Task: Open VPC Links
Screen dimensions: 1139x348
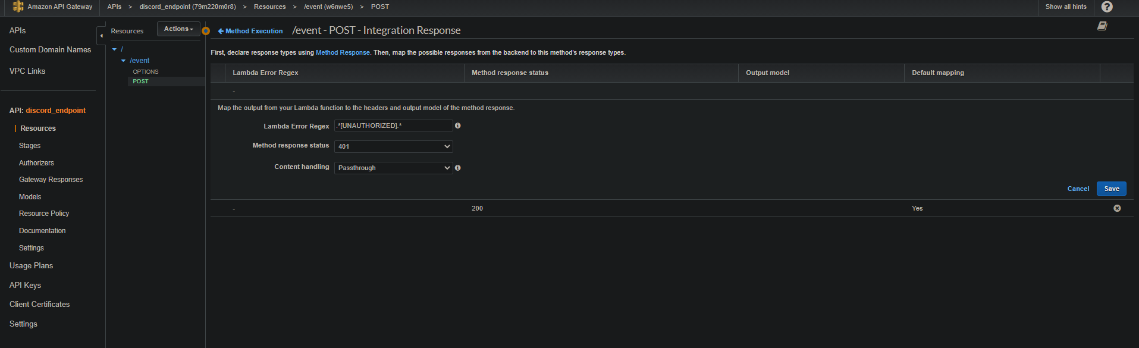Action: point(27,71)
